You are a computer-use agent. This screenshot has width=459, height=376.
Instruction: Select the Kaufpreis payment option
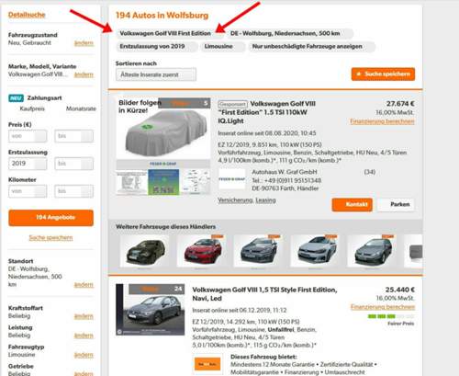[x=32, y=108]
